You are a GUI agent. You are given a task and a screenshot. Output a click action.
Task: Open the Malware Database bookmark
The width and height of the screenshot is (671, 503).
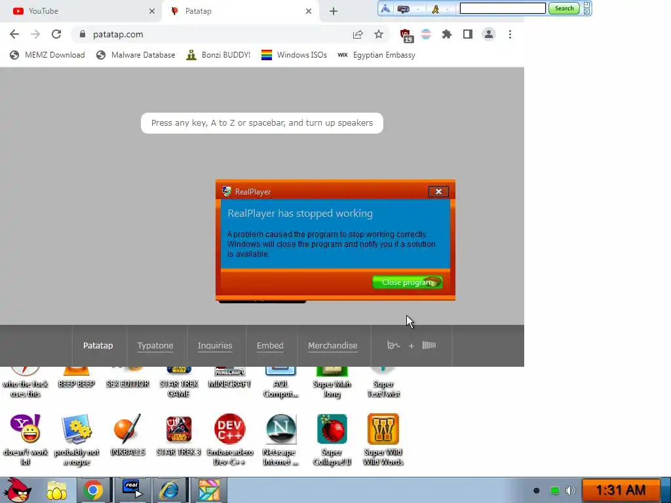pyautogui.click(x=136, y=55)
